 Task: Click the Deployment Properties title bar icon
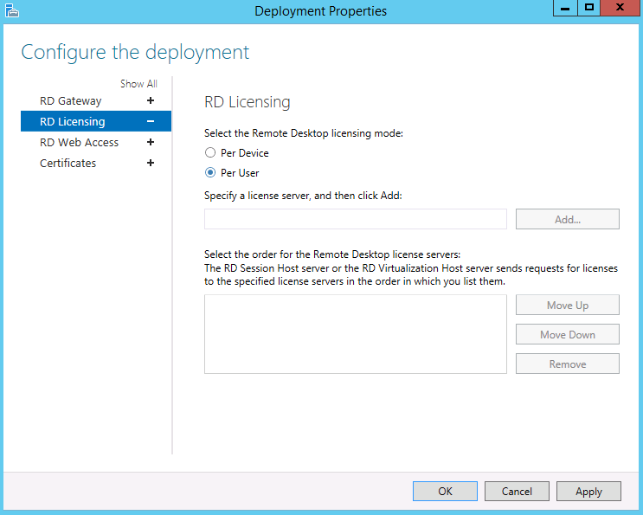[x=12, y=10]
